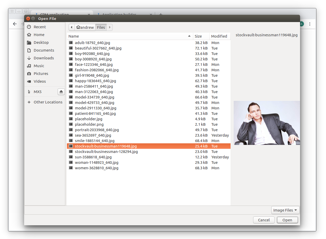Go to the Home folder in sidebar
326x239 pixels.
coord(39,35)
